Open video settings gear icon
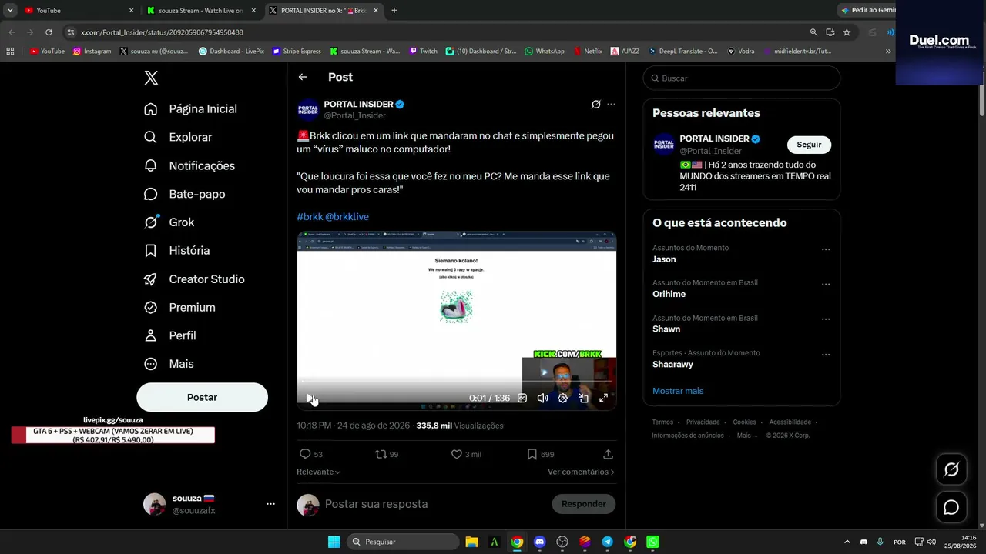Viewport: 986px width, 554px height. pos(563,398)
